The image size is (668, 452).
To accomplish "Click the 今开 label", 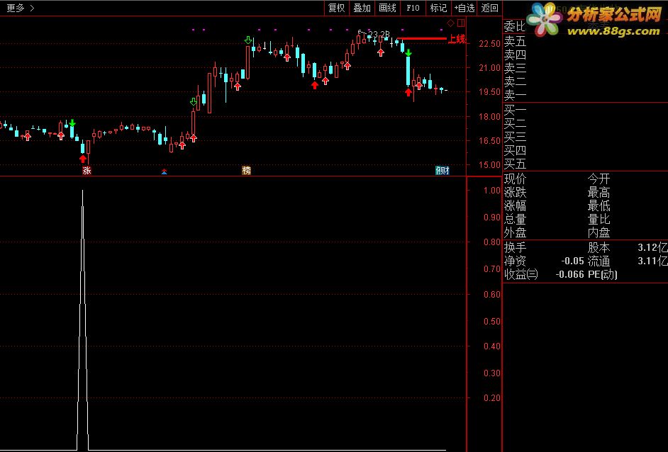I will (599, 179).
